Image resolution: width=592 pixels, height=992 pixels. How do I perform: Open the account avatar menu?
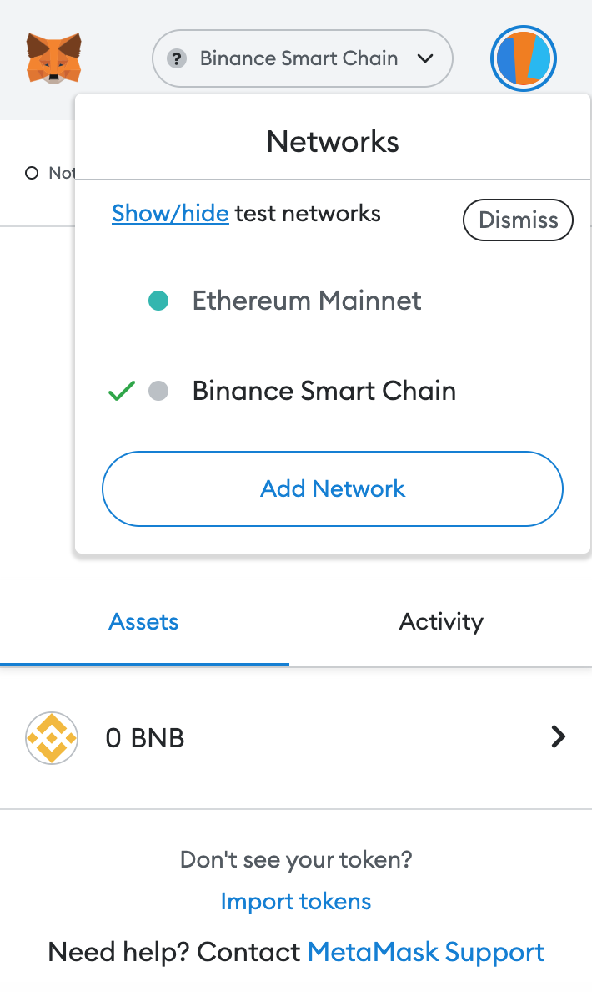pyautogui.click(x=523, y=58)
